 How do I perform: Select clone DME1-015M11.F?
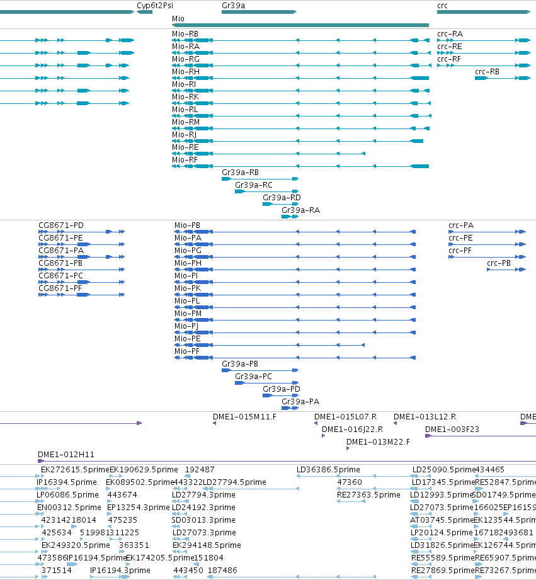[244, 417]
